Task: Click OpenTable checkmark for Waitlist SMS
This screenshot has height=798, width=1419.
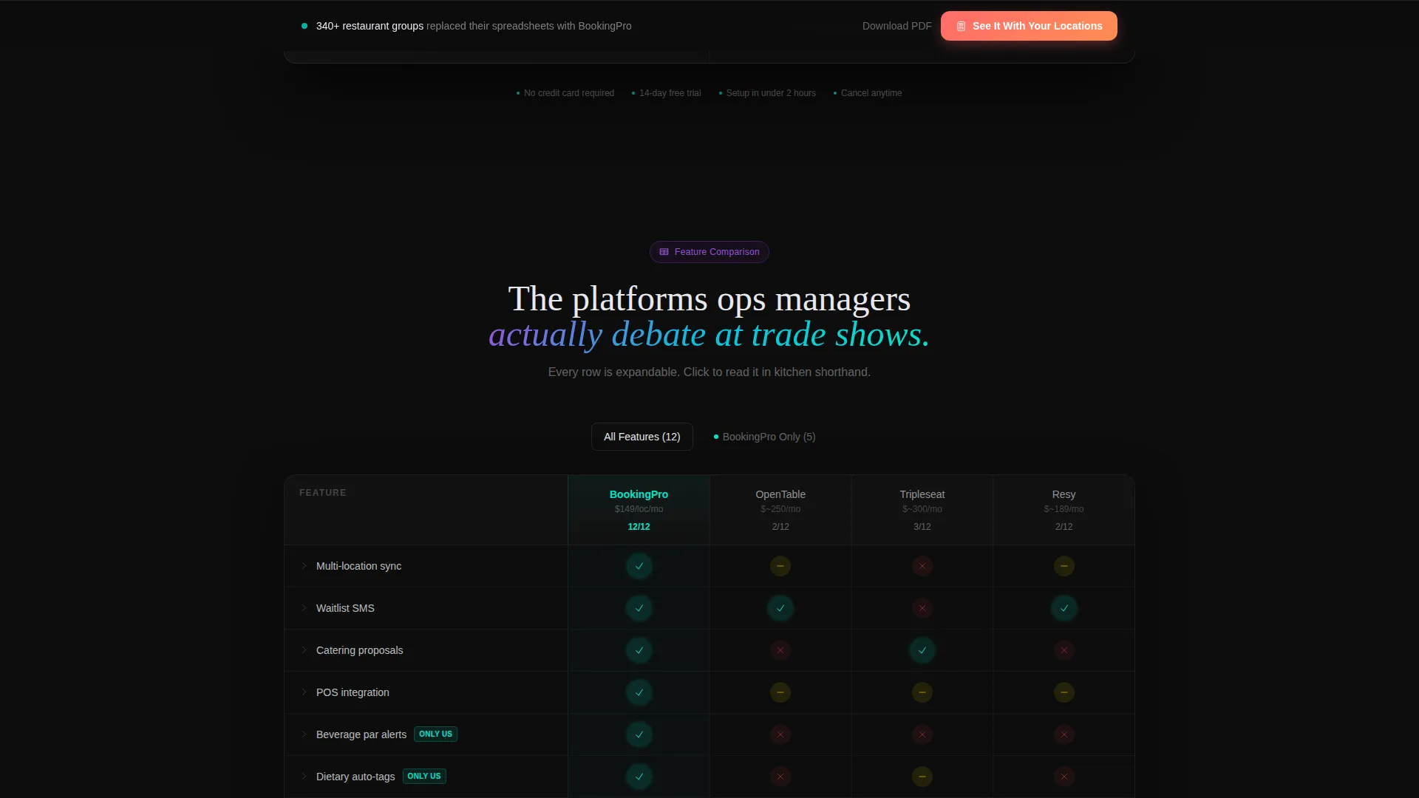Action: [x=780, y=608]
